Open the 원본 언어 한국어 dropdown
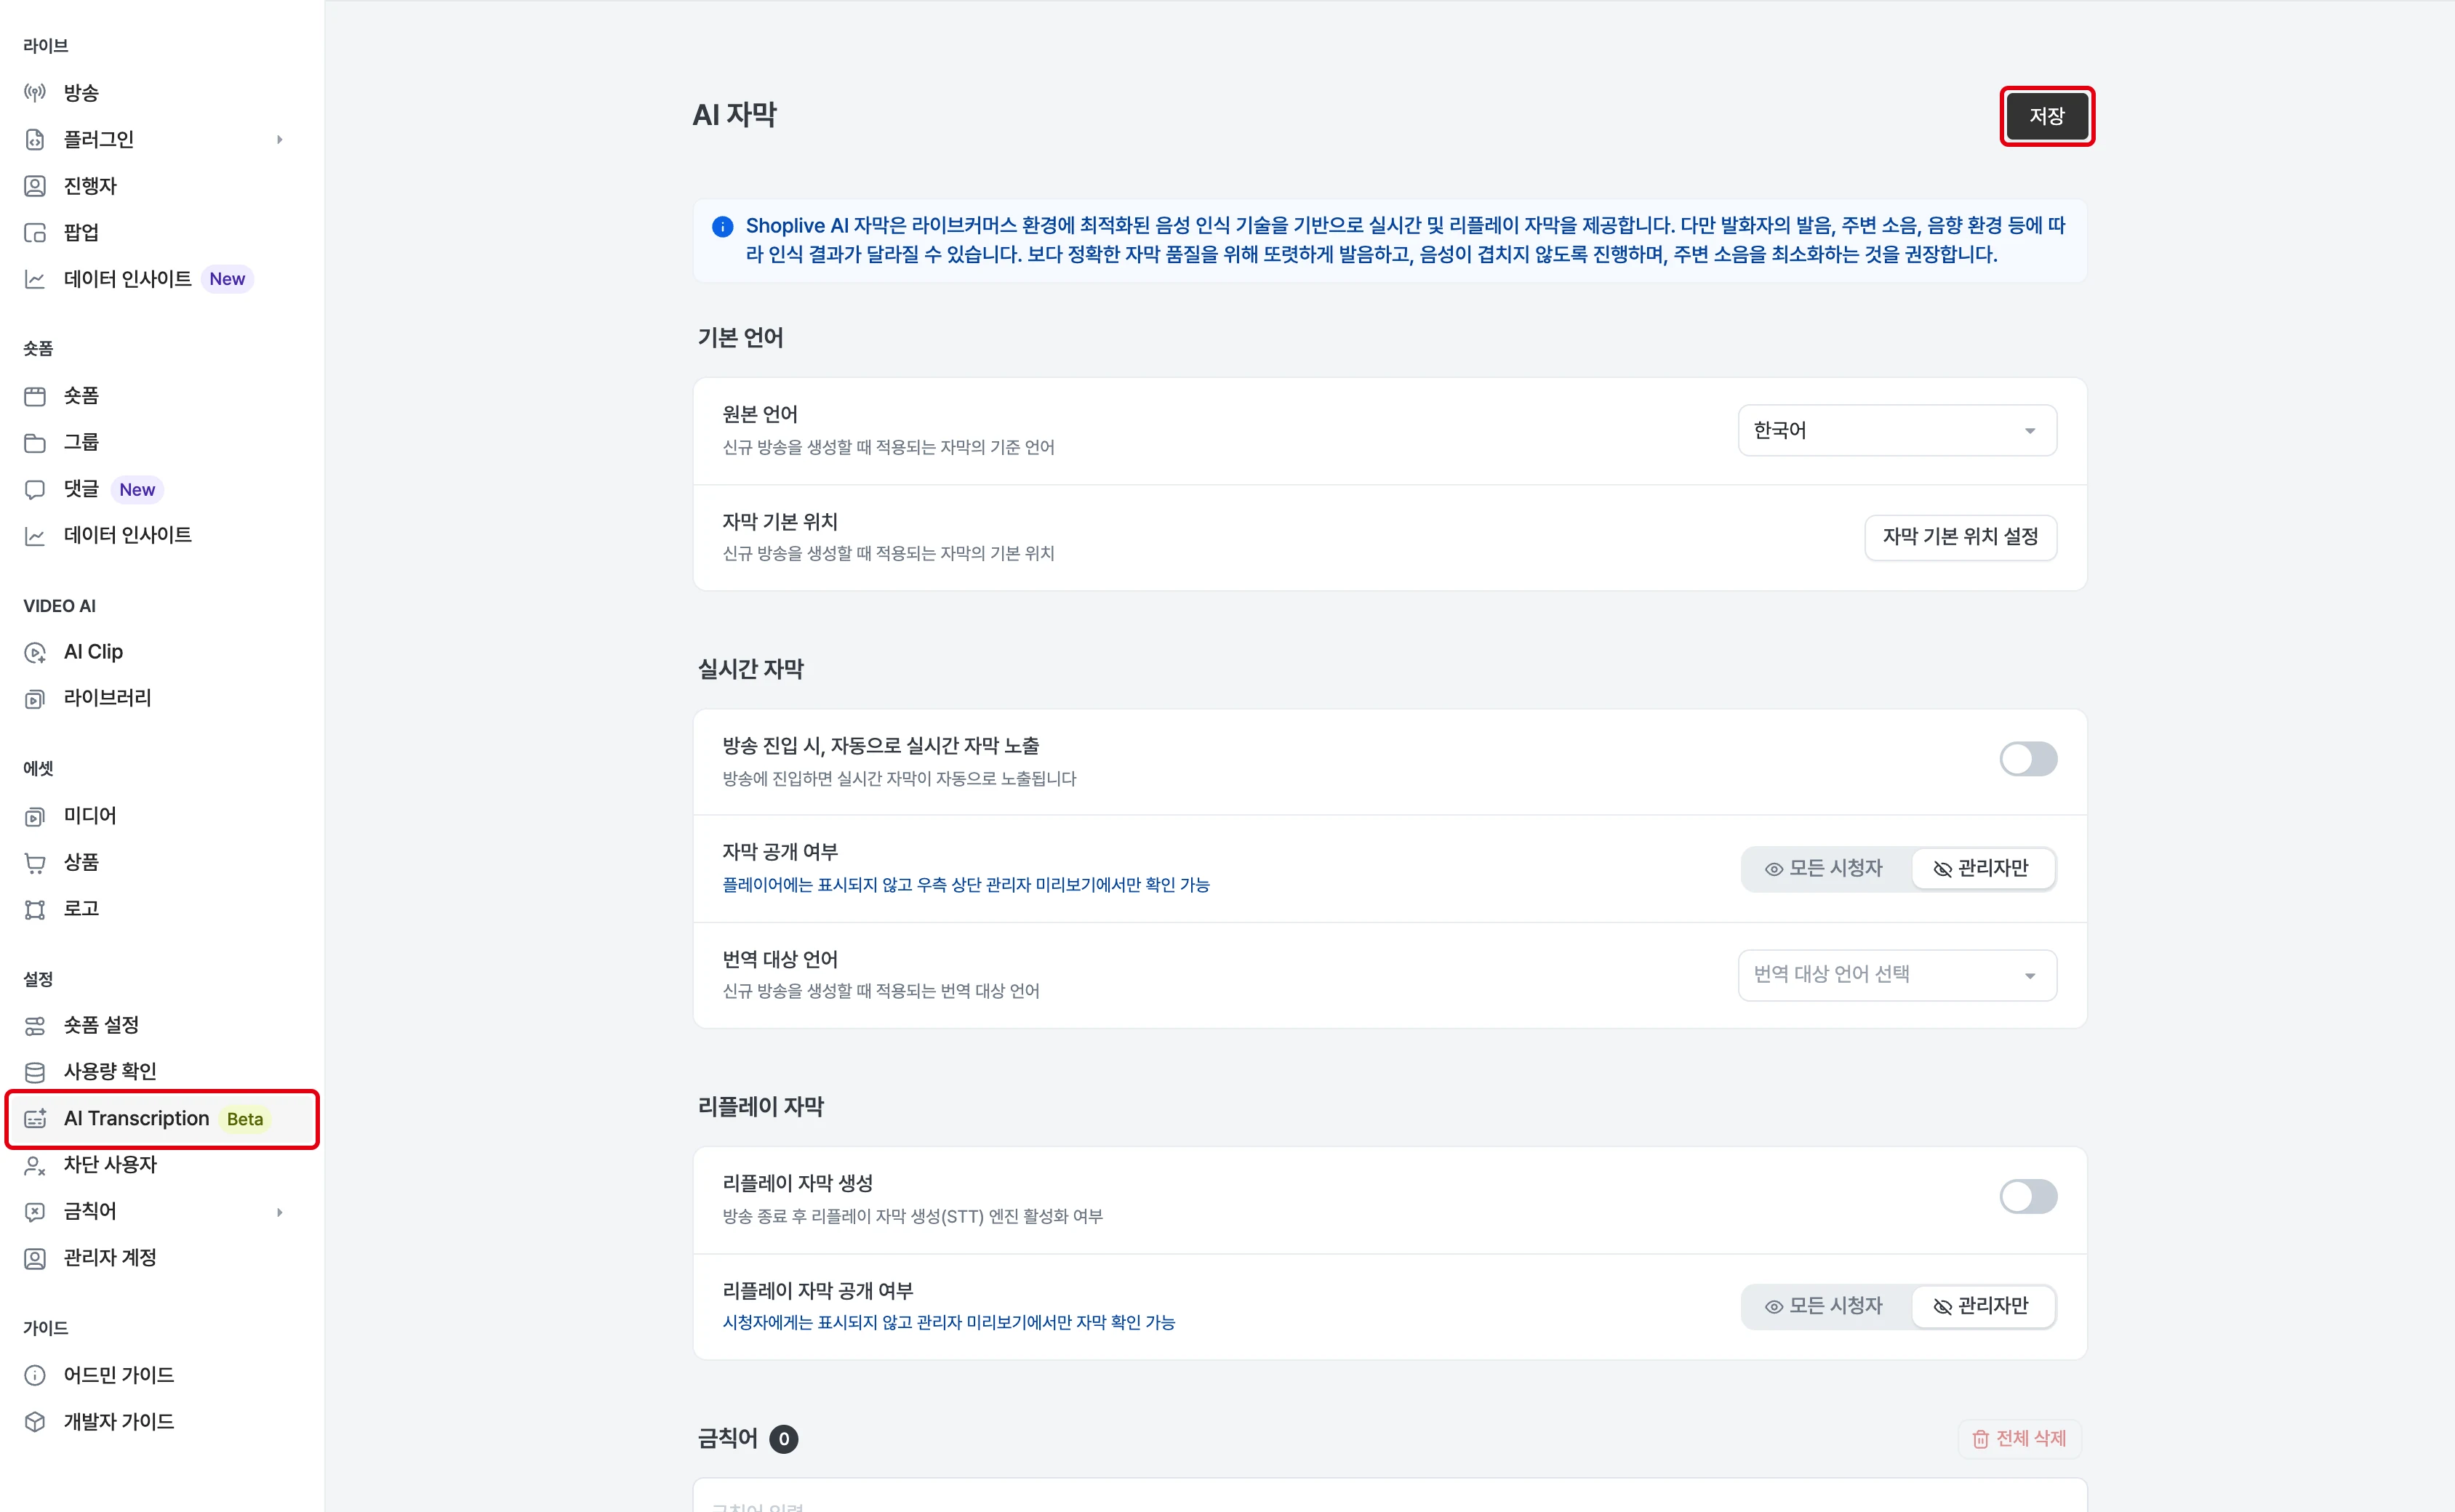The width and height of the screenshot is (2455, 1512). [x=1897, y=430]
